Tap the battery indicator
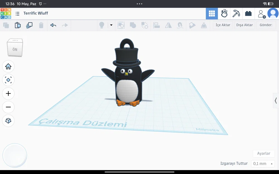Image resolution: width=279 pixels, height=174 pixels. 271,4
